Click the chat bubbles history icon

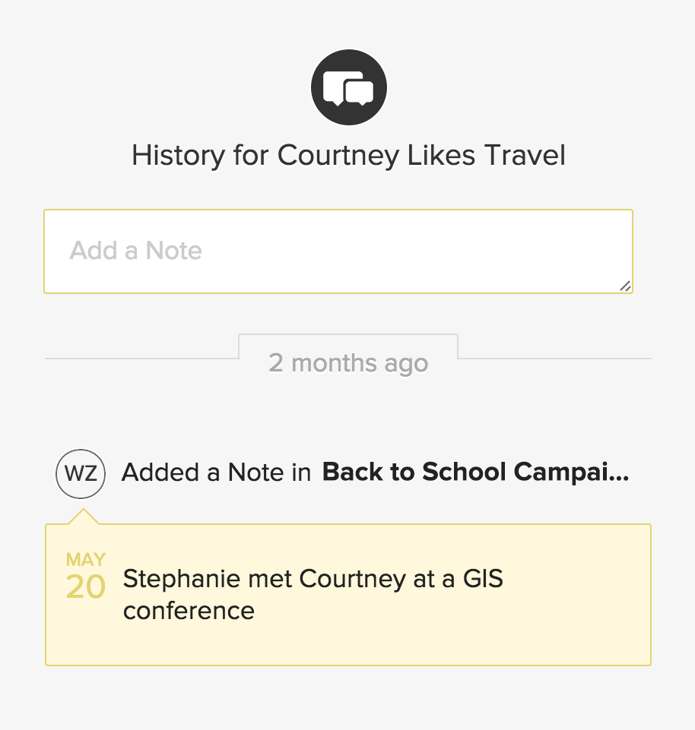pos(349,89)
